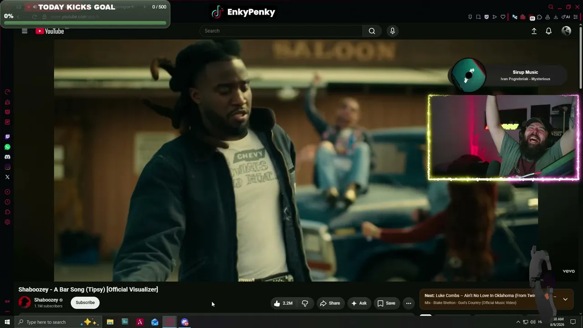The height and width of the screenshot is (328, 583).
Task: Show hidden system tray icons chevron
Action: pyautogui.click(x=518, y=322)
